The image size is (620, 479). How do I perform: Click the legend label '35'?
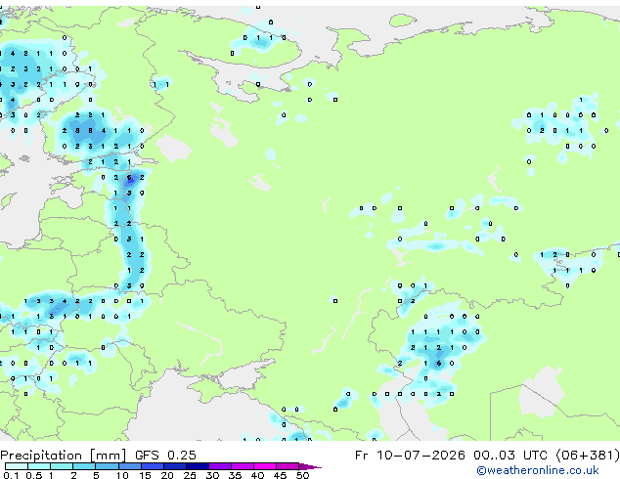(235, 475)
